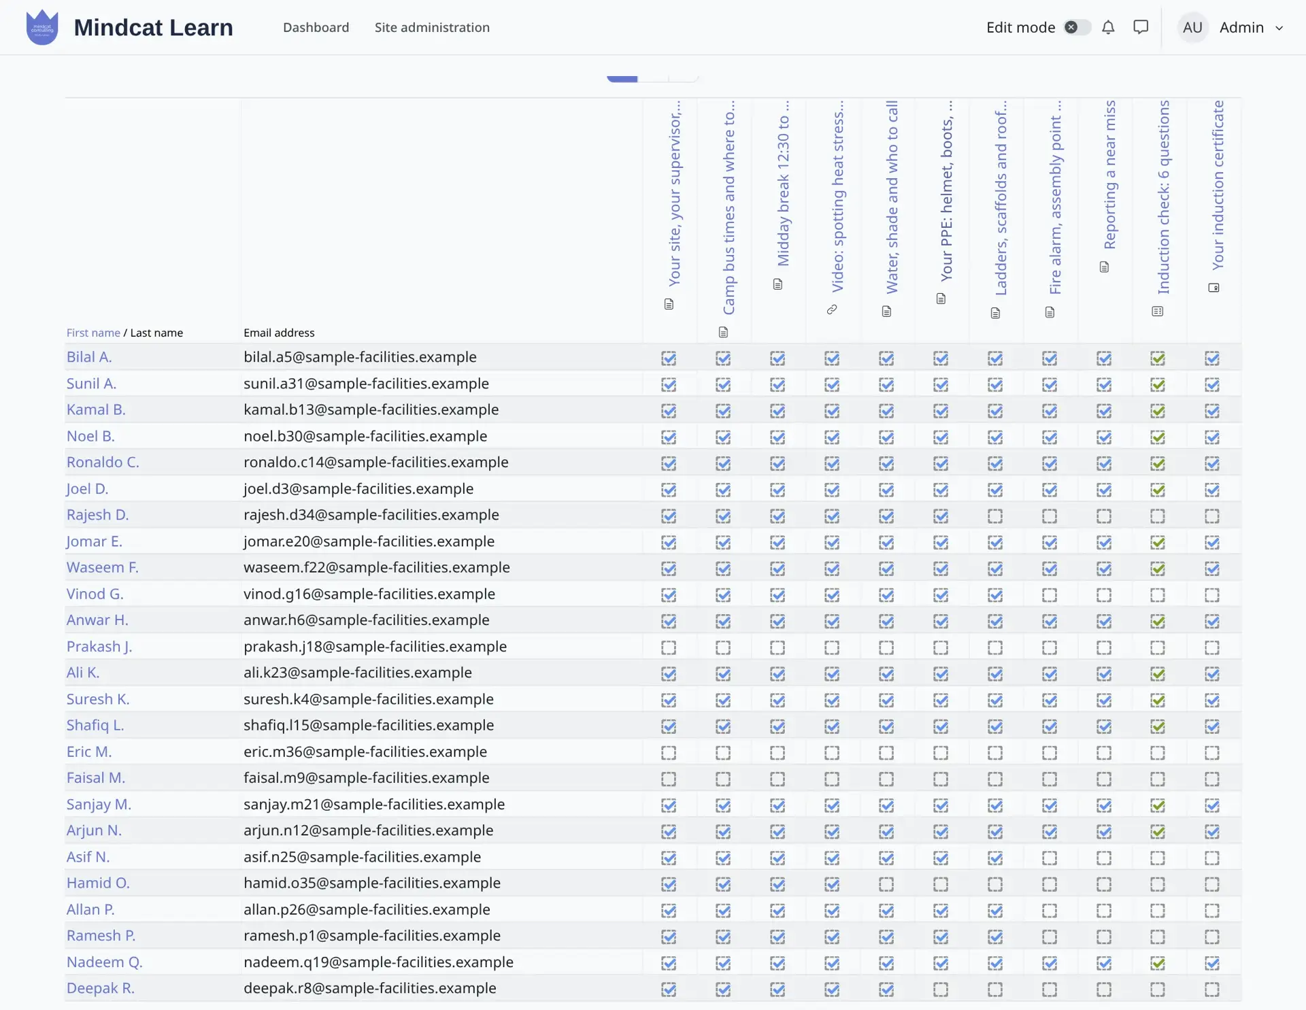Screen dimensions: 1306x1010
Task: Open the messaging drawer chat icon
Action: coord(1141,27)
